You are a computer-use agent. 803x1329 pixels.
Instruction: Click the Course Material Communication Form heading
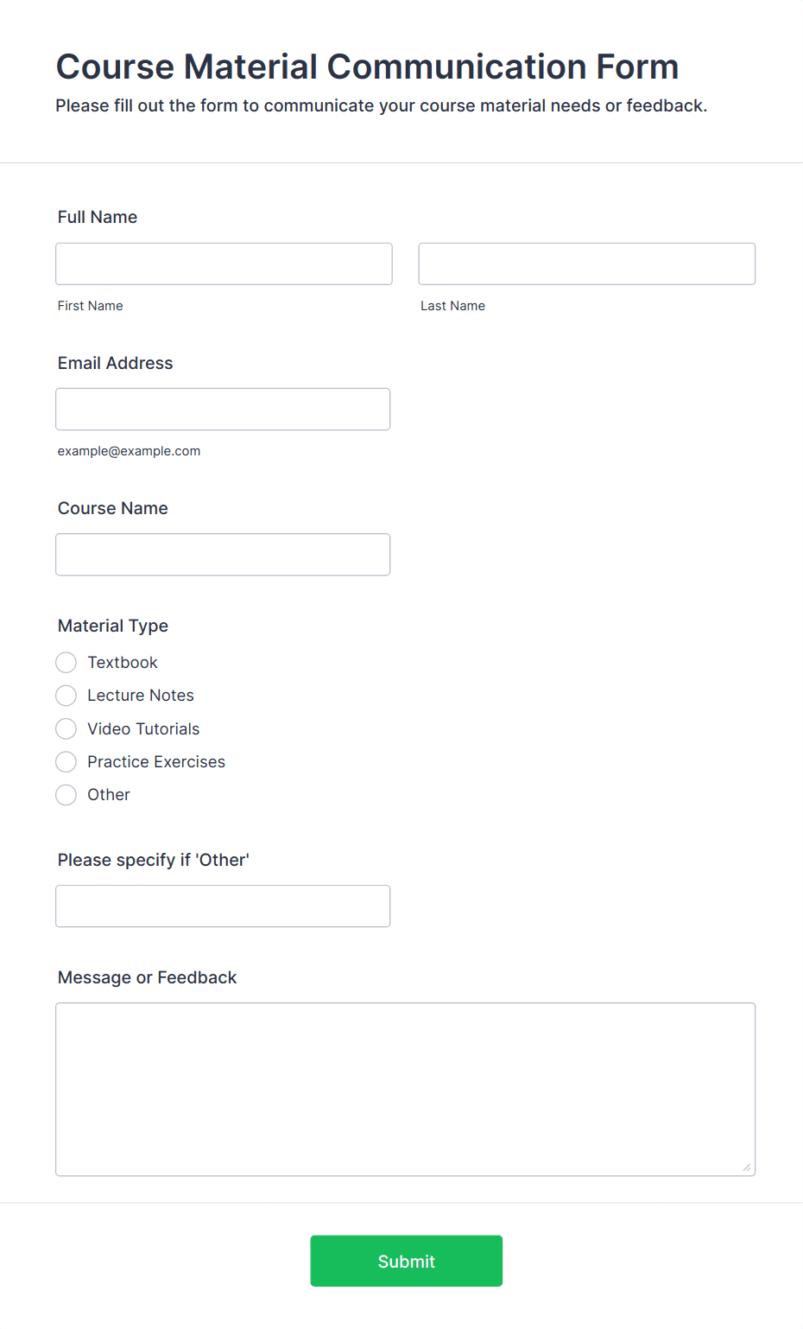pos(368,67)
